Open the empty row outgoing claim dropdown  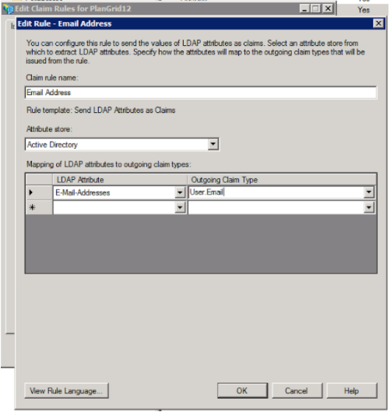pos(369,208)
